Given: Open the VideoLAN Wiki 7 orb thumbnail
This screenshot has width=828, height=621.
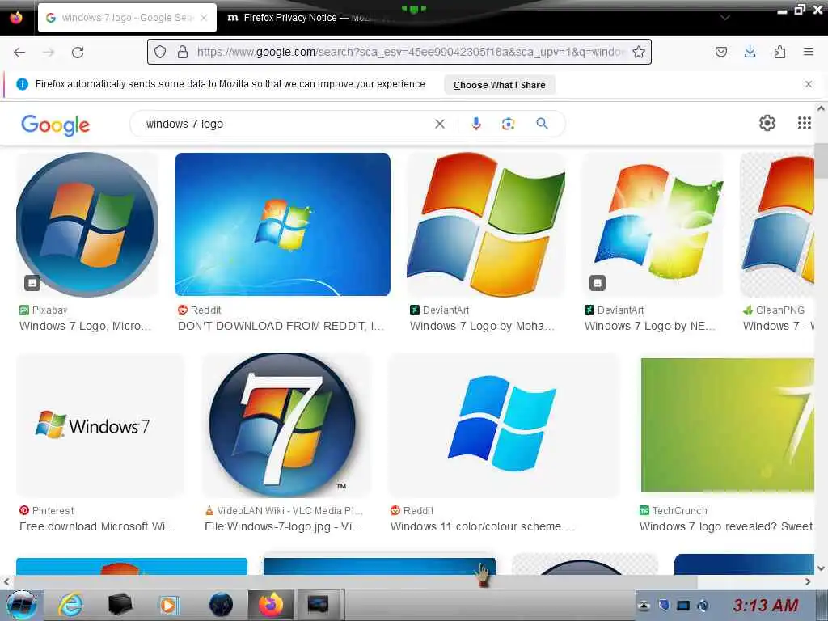Looking at the screenshot, I should (x=286, y=425).
